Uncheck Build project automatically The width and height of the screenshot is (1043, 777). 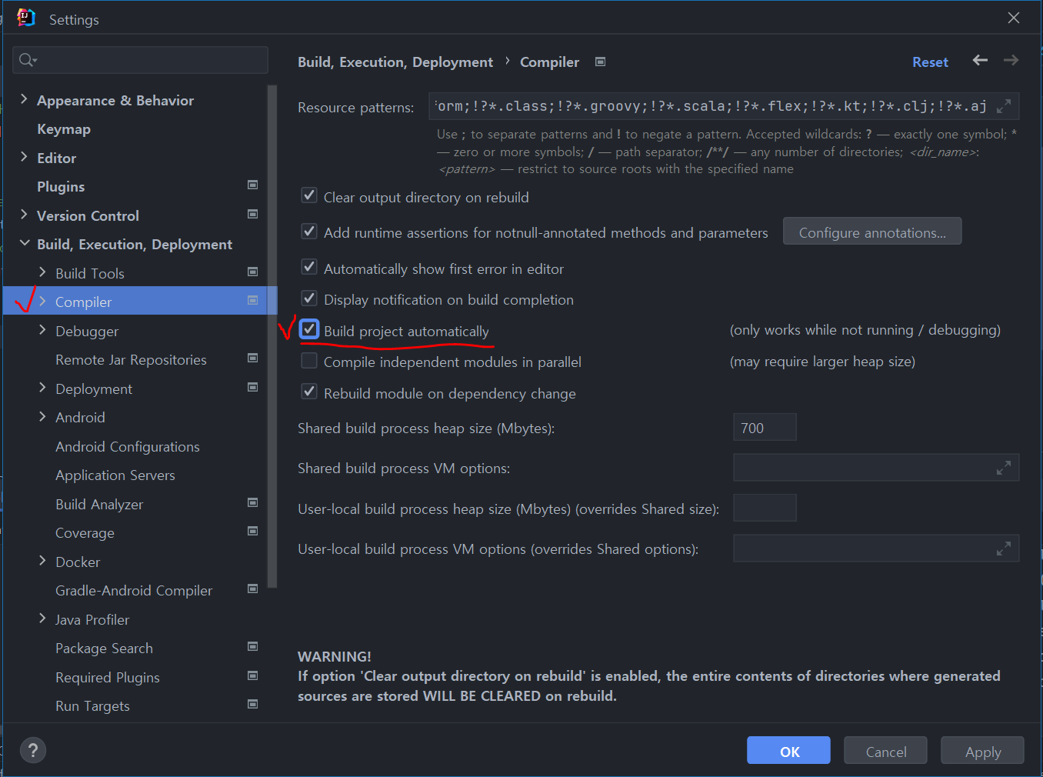pos(308,328)
